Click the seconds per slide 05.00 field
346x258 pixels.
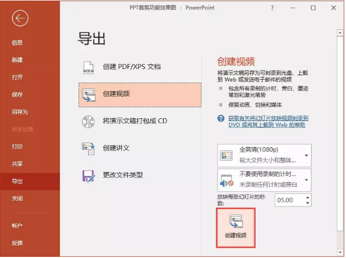[290, 200]
